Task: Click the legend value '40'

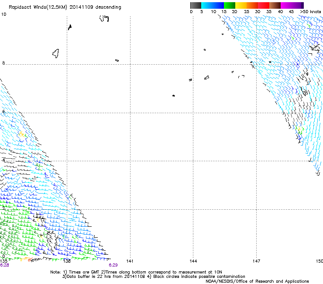Action: click(x=280, y=11)
